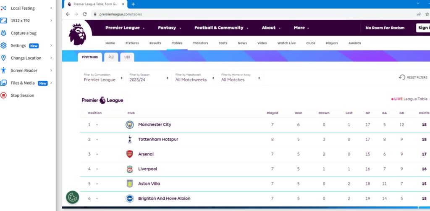Click the Tottenham Hotspur club name
430x211 pixels.
tap(158, 140)
